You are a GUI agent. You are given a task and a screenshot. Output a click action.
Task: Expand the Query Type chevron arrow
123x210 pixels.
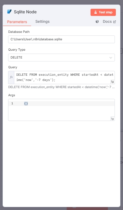coord(111,58)
